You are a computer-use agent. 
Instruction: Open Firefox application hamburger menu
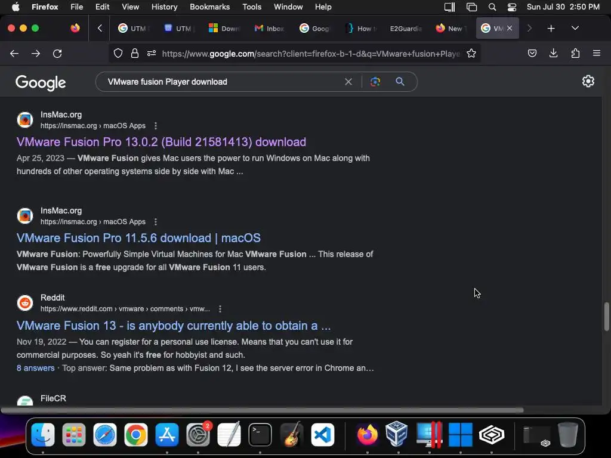click(x=596, y=53)
